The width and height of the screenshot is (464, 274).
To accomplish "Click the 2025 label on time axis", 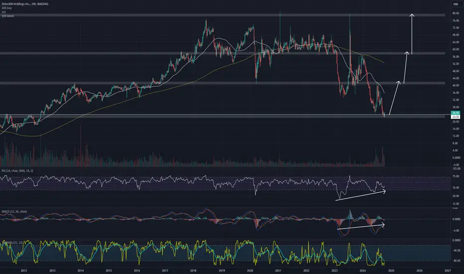I will (x=391, y=271).
